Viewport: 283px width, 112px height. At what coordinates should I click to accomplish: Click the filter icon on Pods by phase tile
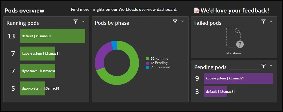(175, 22)
